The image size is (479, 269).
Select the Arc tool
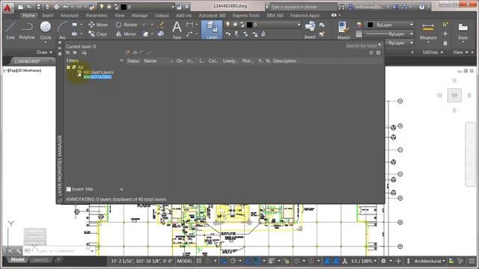pos(63,30)
